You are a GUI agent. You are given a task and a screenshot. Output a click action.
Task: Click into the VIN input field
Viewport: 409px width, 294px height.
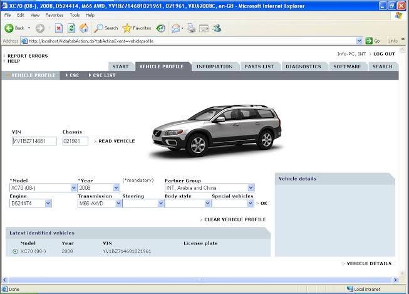[34, 141]
